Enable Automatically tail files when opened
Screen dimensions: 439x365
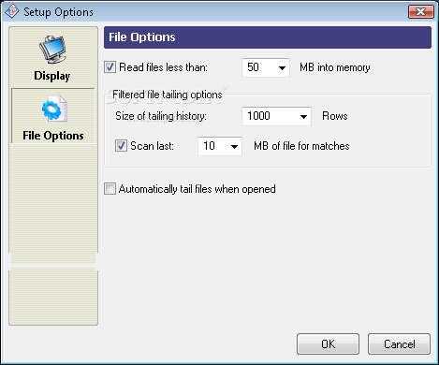(110, 189)
